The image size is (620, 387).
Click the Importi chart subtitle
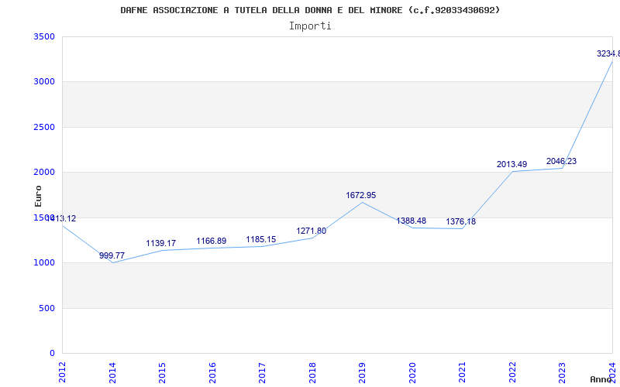click(x=310, y=26)
